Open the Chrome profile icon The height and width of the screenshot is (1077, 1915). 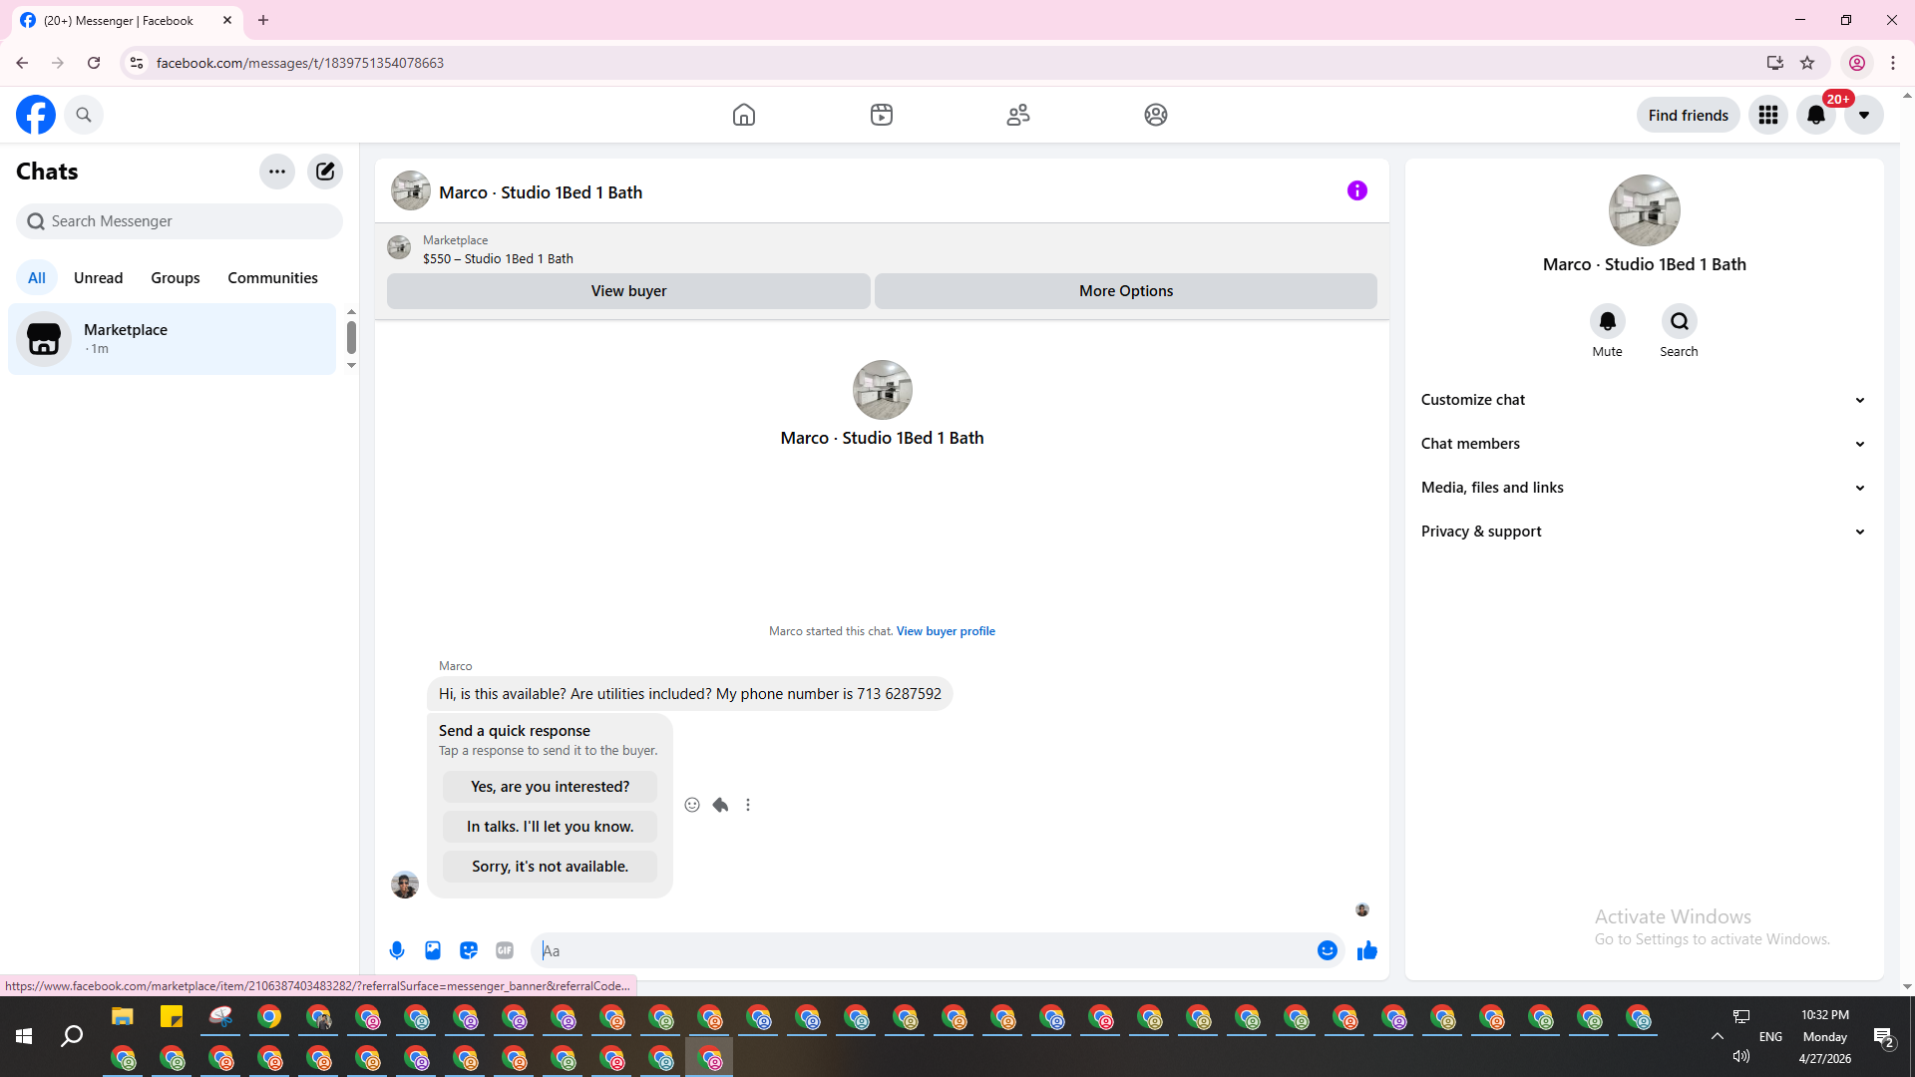(x=1857, y=63)
